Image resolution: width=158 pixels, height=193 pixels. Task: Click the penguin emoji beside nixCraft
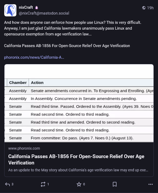tap(36, 8)
